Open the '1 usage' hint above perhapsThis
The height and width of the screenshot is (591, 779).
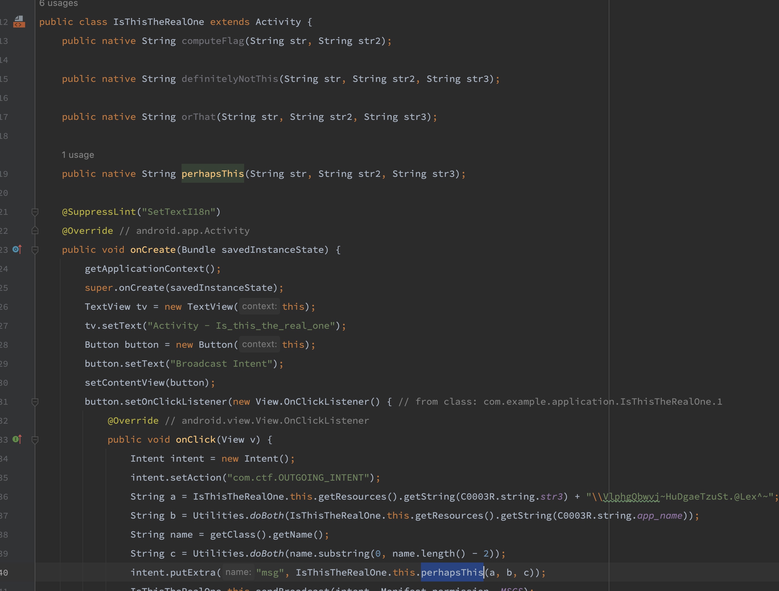(78, 155)
